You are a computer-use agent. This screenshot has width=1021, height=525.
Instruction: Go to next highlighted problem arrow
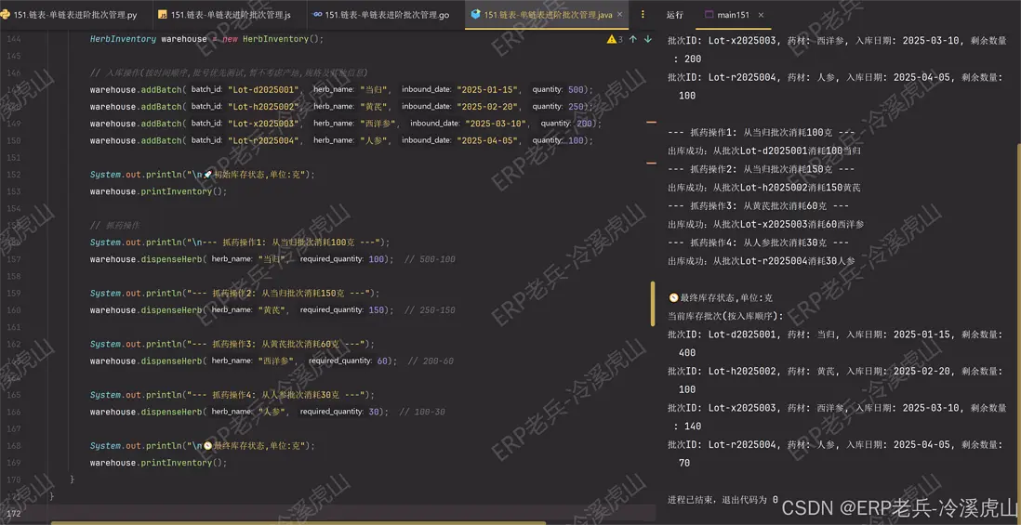pyautogui.click(x=648, y=39)
